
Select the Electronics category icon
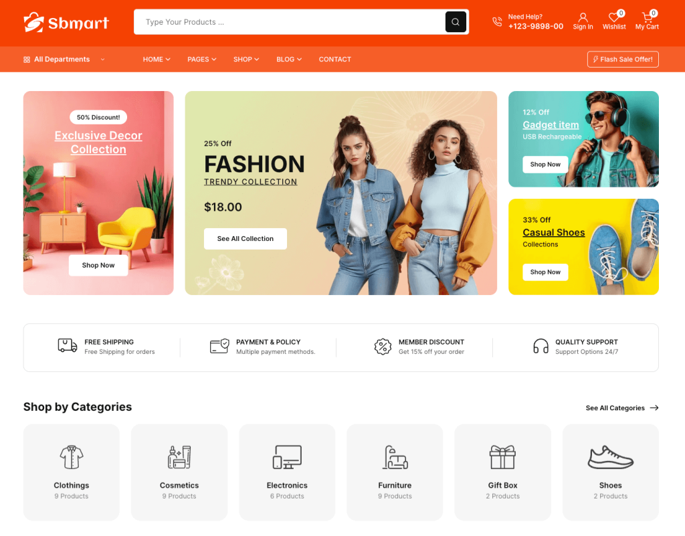pyautogui.click(x=287, y=457)
